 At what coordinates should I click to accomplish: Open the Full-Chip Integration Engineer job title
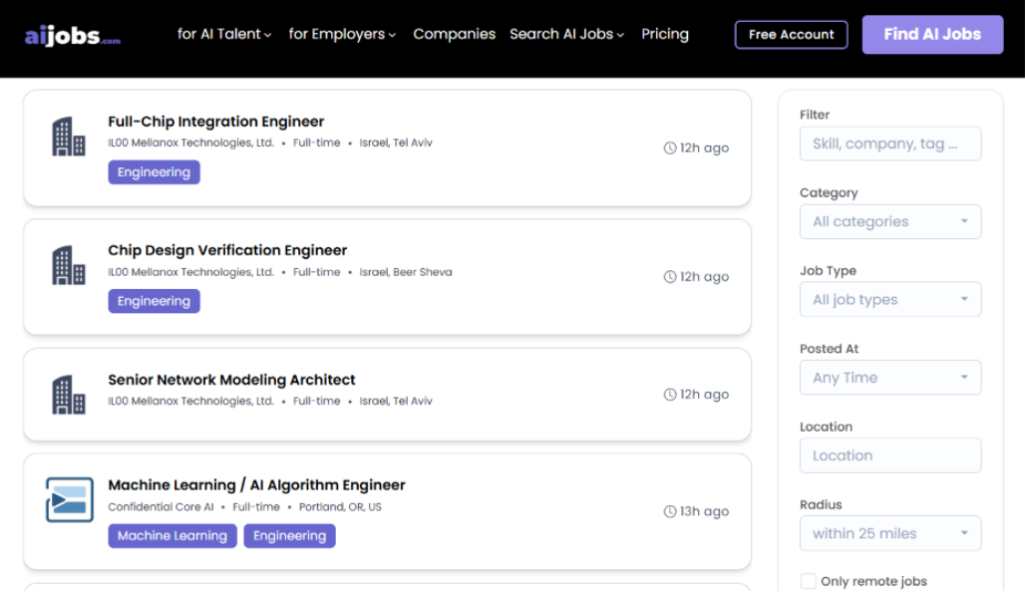click(215, 122)
